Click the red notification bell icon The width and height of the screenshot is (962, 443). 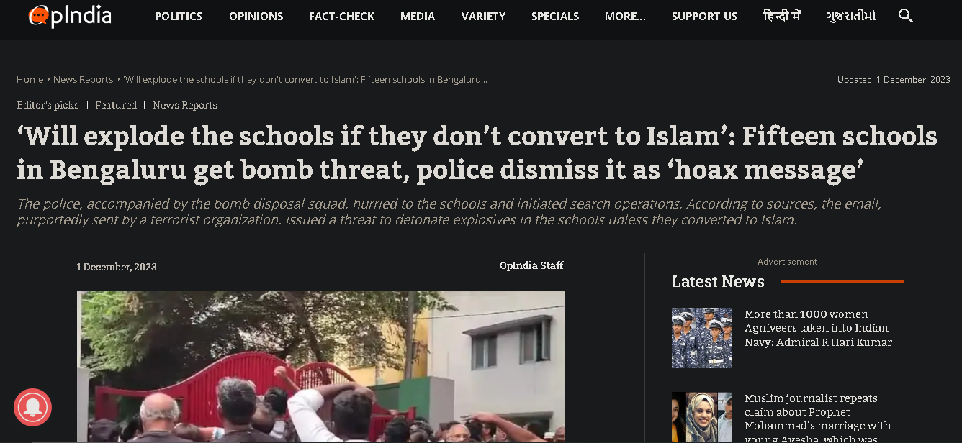click(32, 408)
